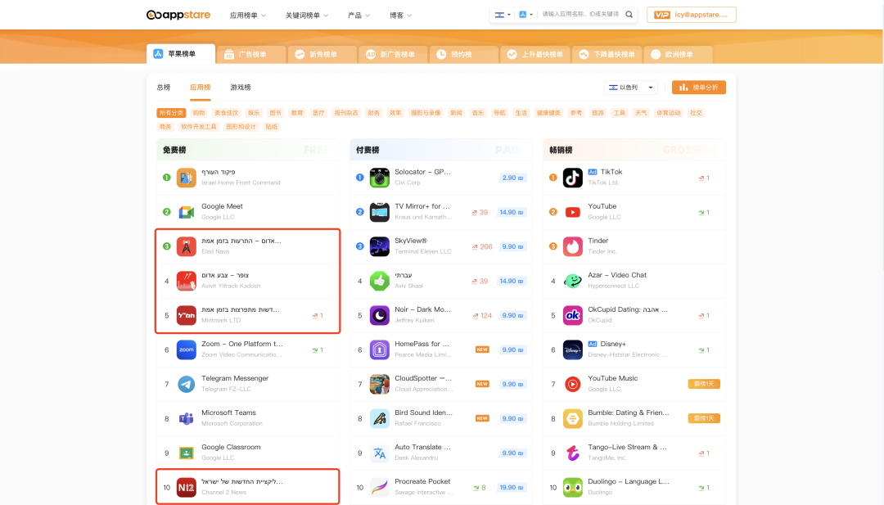Select the Microsoft Teams app icon
Viewport: 884px width, 505px height.
click(186, 418)
